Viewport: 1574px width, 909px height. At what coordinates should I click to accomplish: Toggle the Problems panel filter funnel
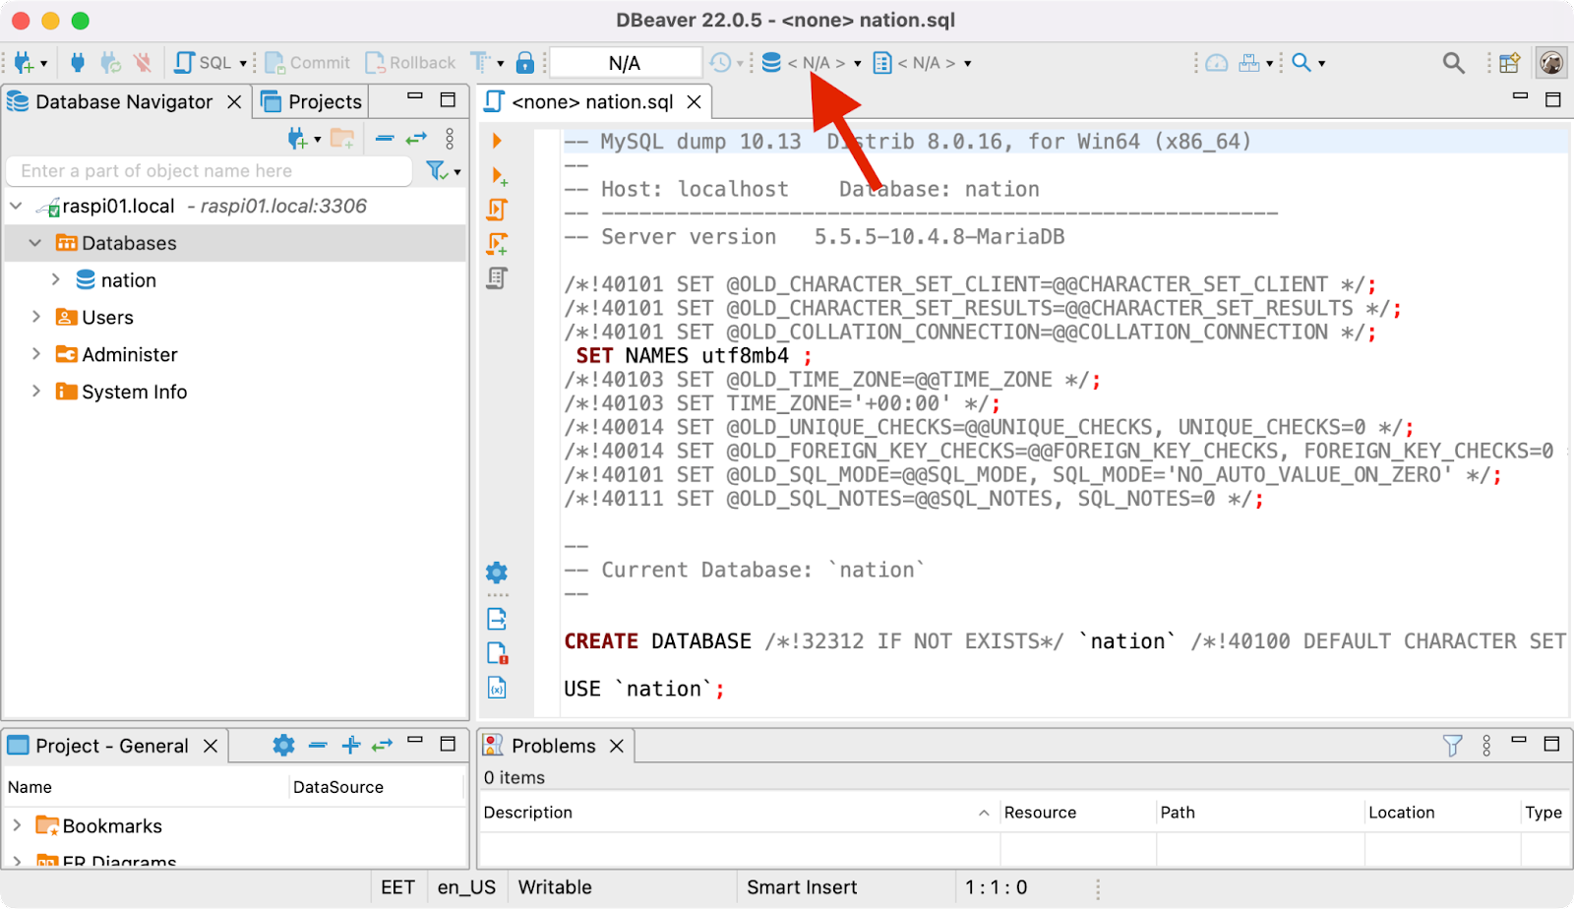[x=1452, y=746]
